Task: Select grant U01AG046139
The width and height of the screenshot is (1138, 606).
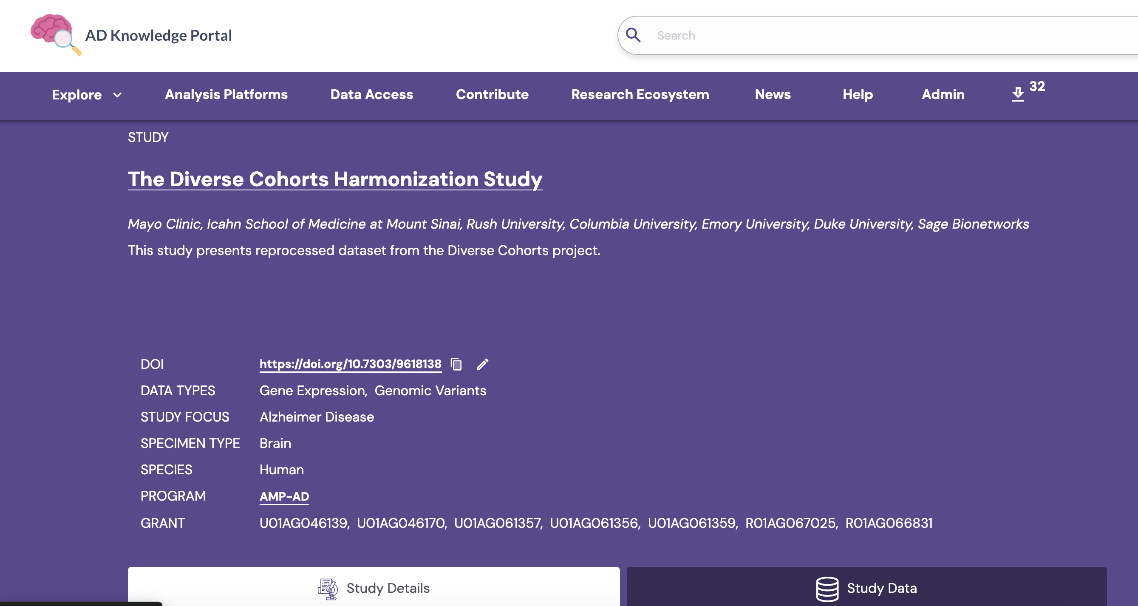Action: (x=303, y=523)
